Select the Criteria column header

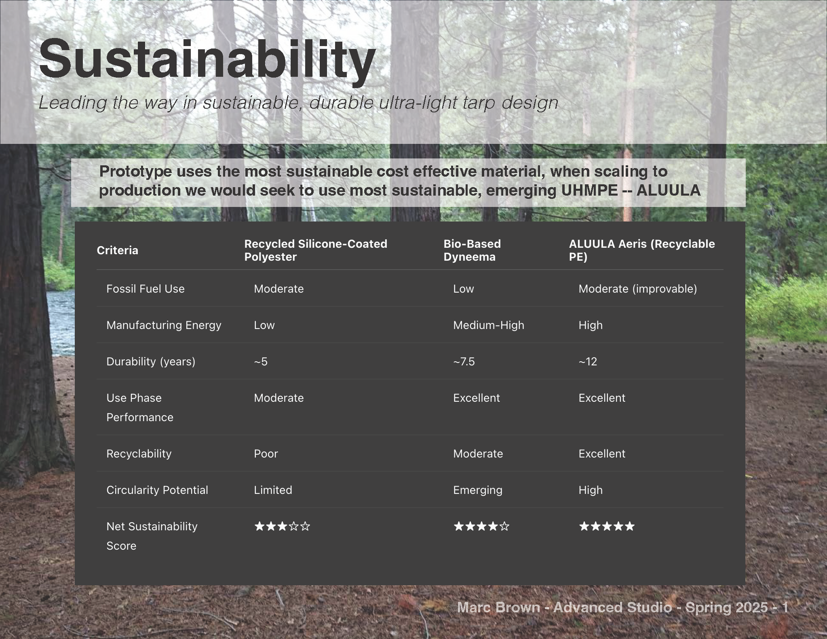(117, 251)
